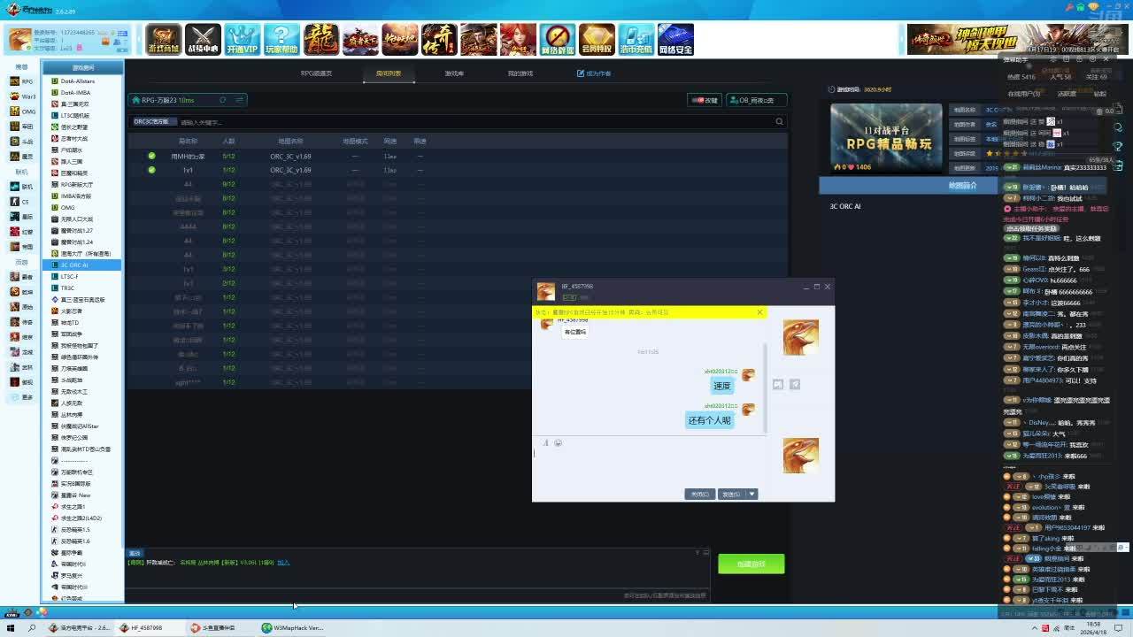The image size is (1133, 637).
Task: Click the 战绩中心 crossed-swords icon
Action: [x=203, y=40]
